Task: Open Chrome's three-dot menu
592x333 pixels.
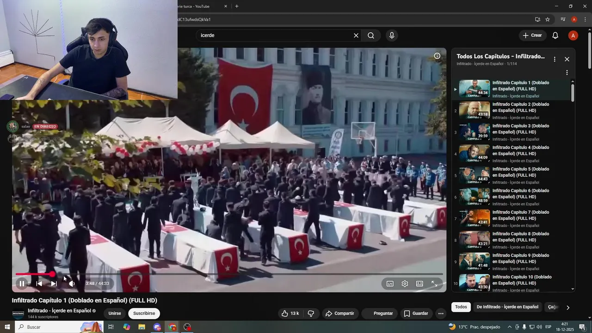Action: point(585,19)
